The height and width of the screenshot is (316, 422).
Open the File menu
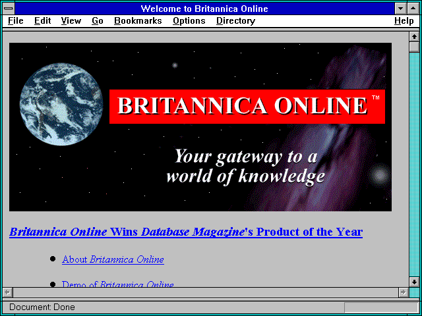tap(16, 21)
